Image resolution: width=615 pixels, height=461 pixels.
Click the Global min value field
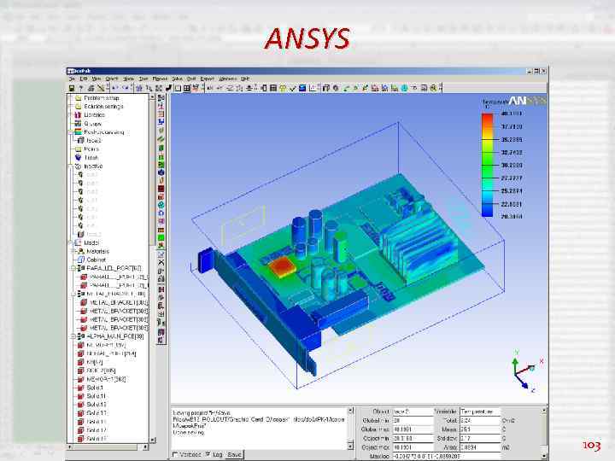pos(413,420)
